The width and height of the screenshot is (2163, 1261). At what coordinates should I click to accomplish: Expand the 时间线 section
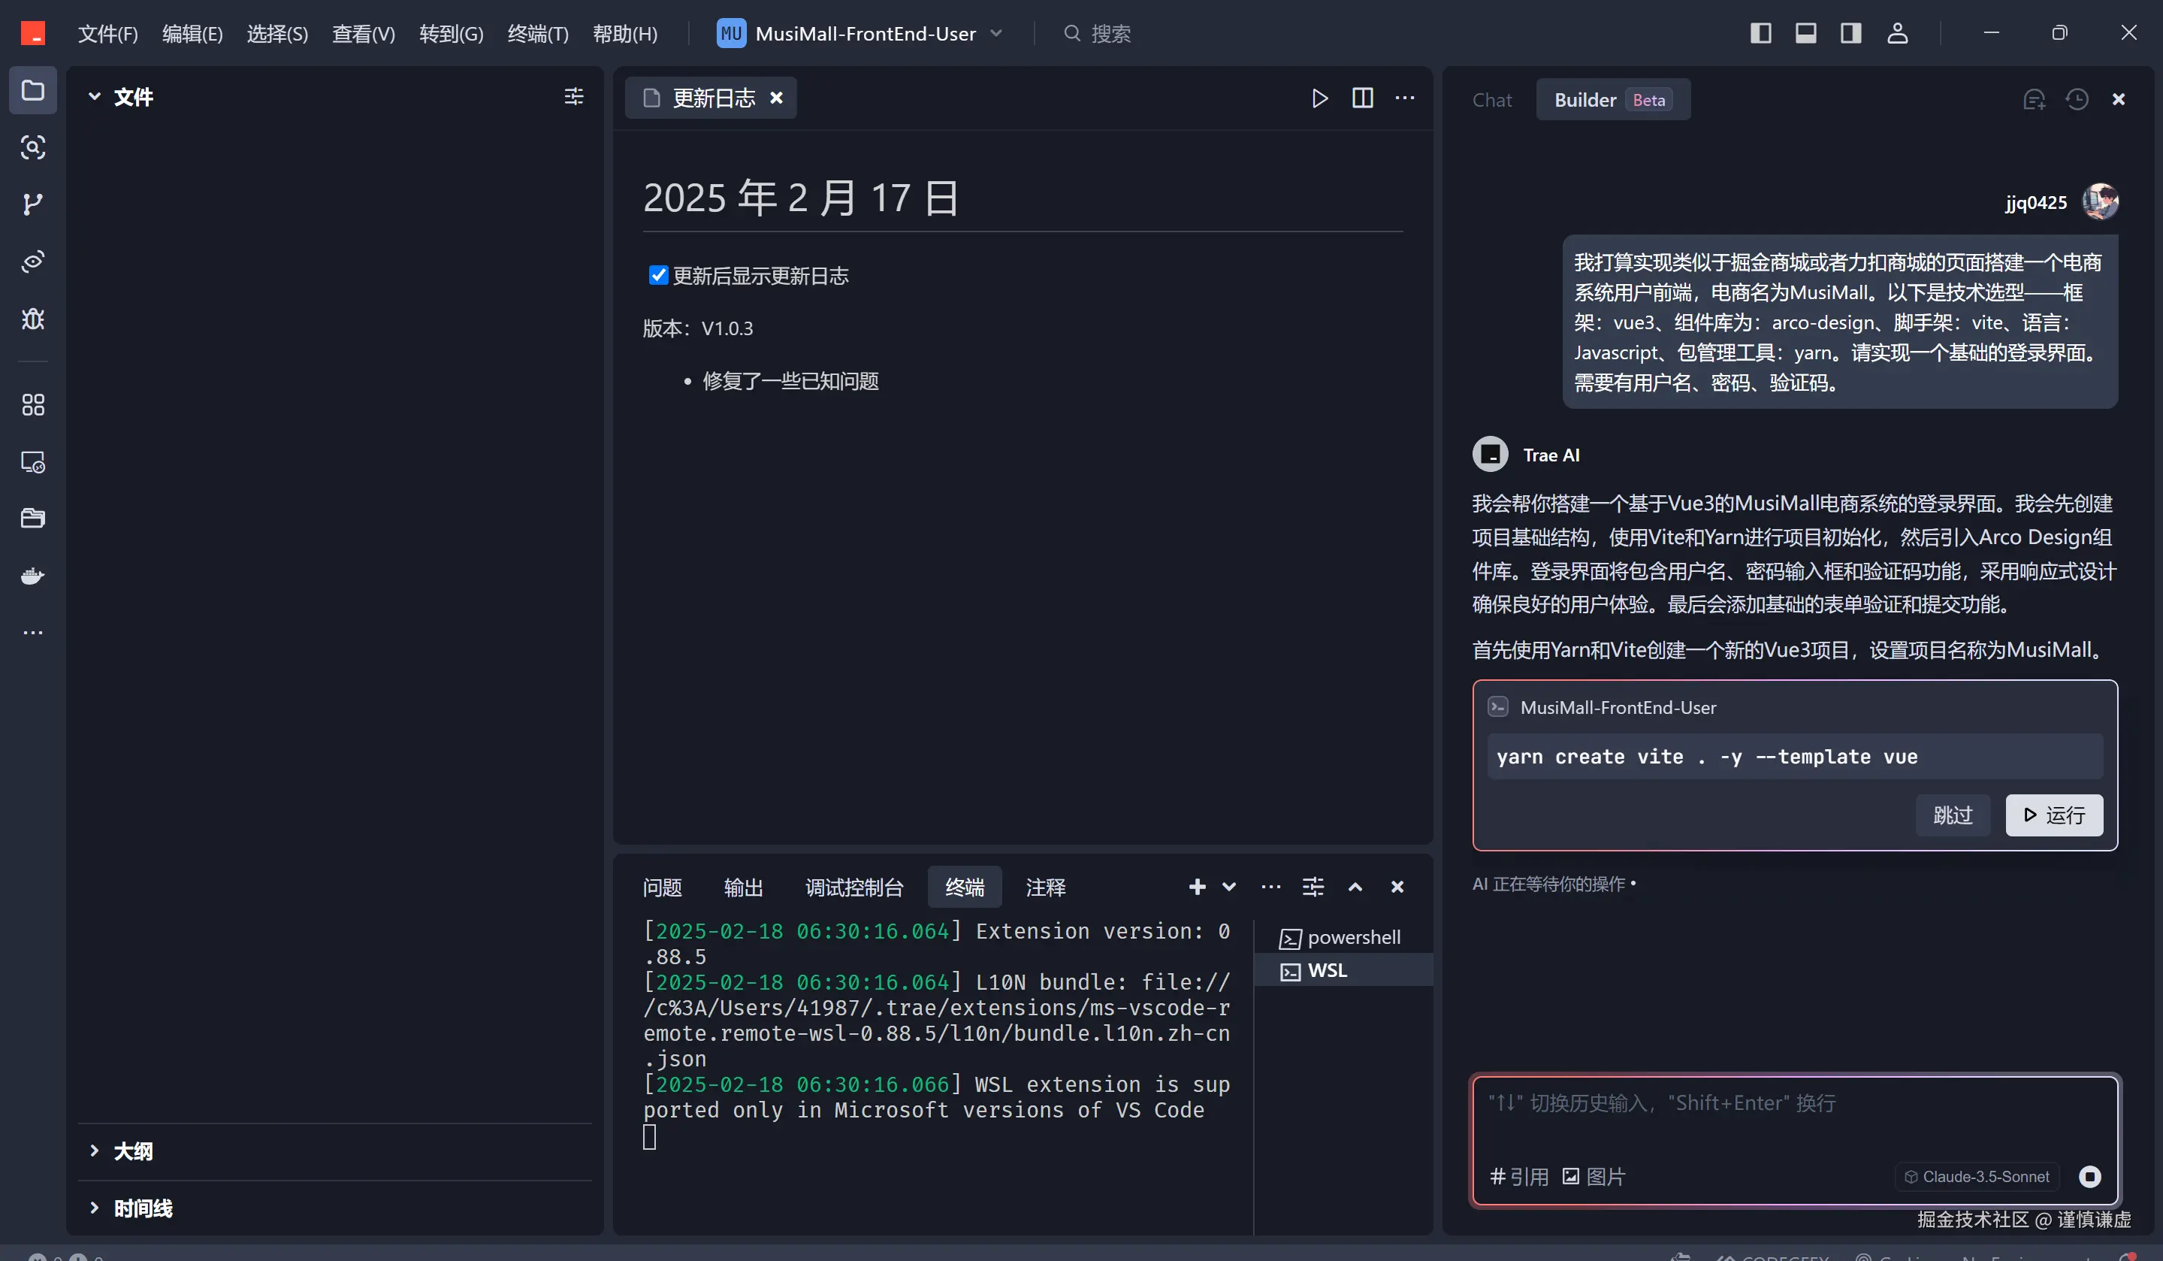[143, 1208]
